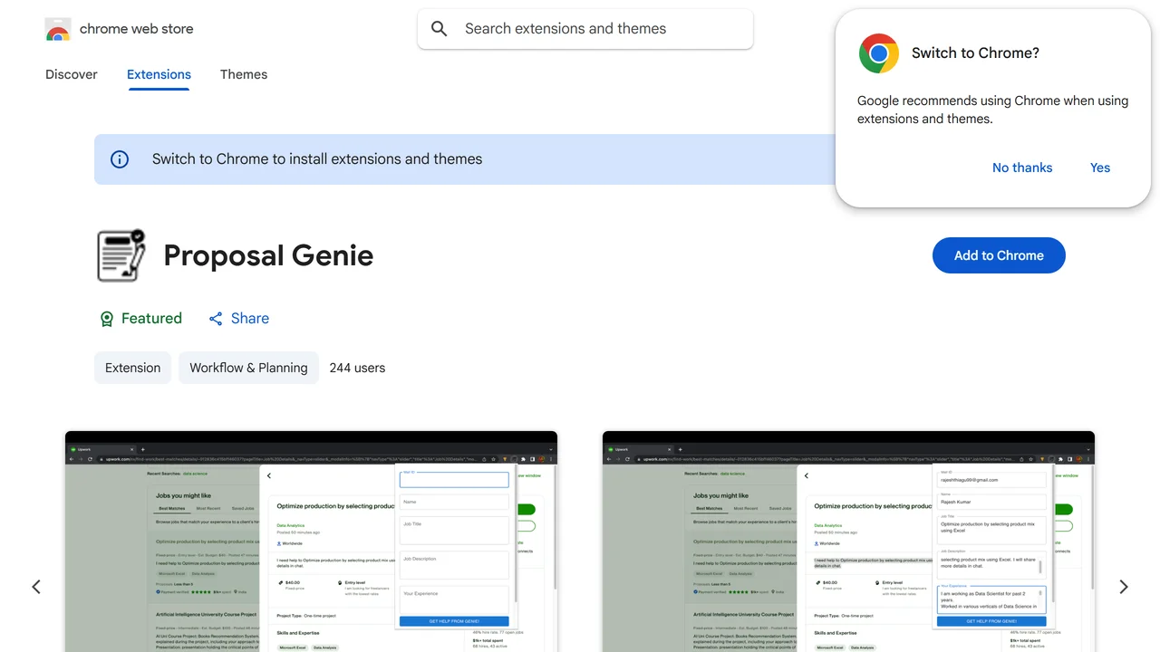This screenshot has width=1160, height=652.
Task: Open the Discover tab
Action: pos(72,74)
